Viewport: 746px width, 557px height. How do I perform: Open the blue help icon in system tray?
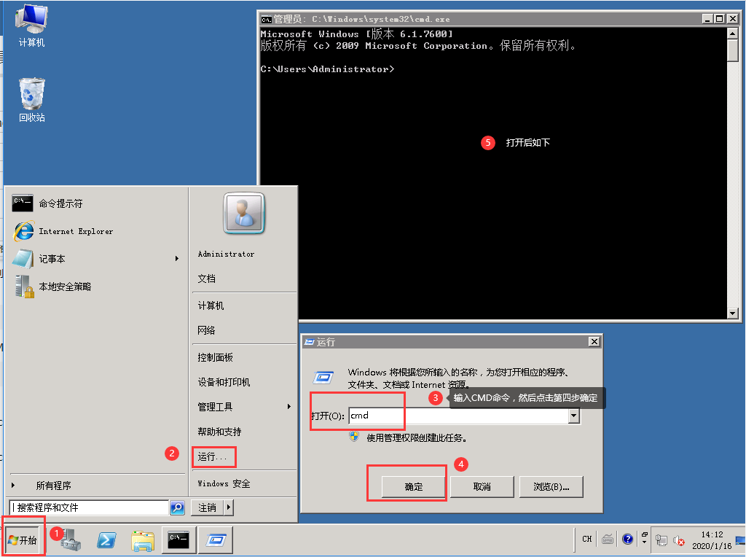628,540
